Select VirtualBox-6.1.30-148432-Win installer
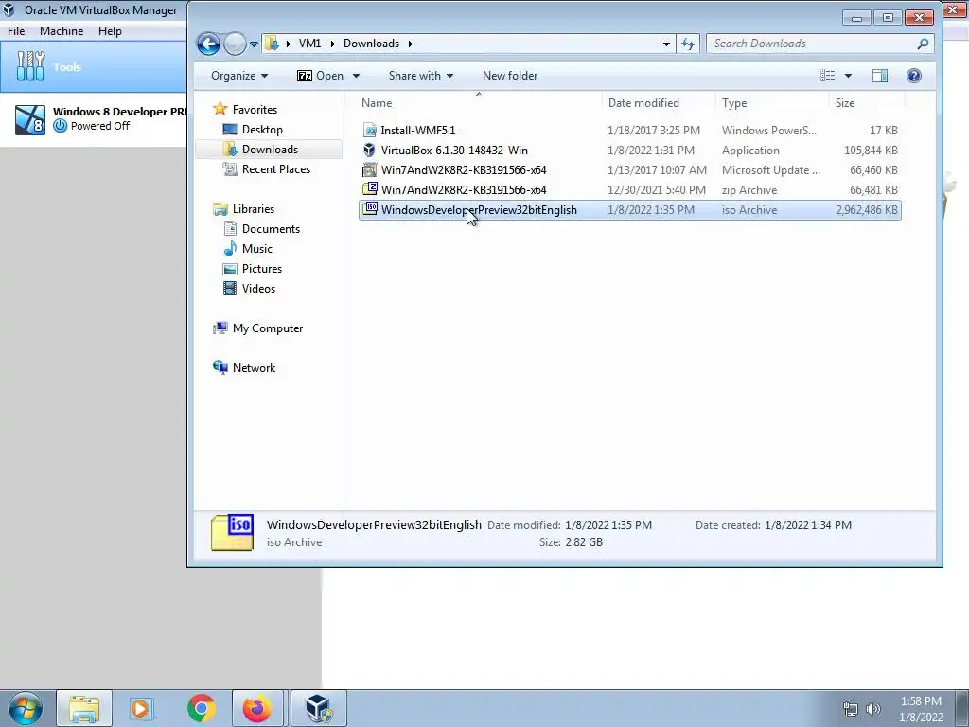This screenshot has width=969, height=727. pyautogui.click(x=629, y=151)
